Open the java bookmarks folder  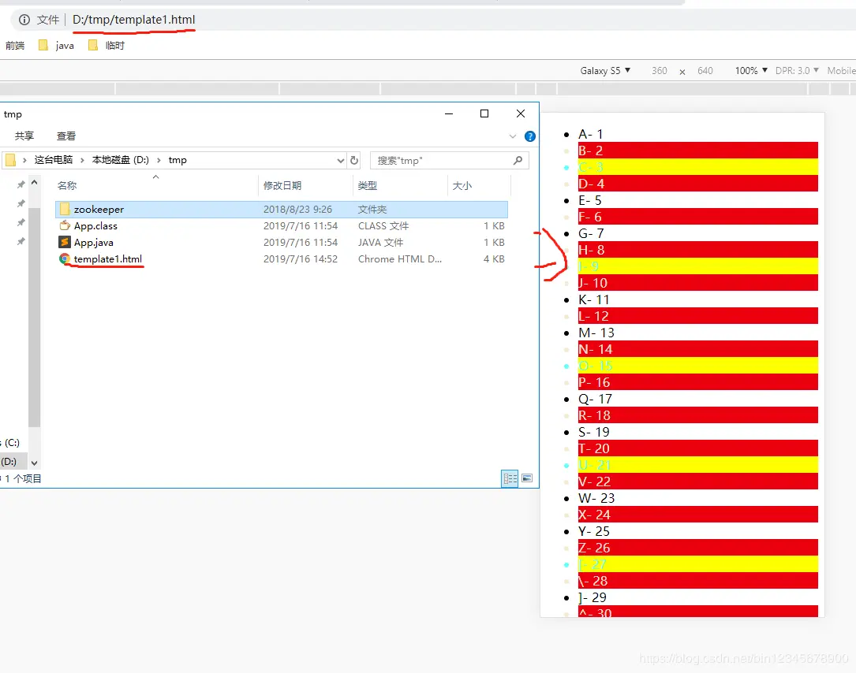coord(56,45)
